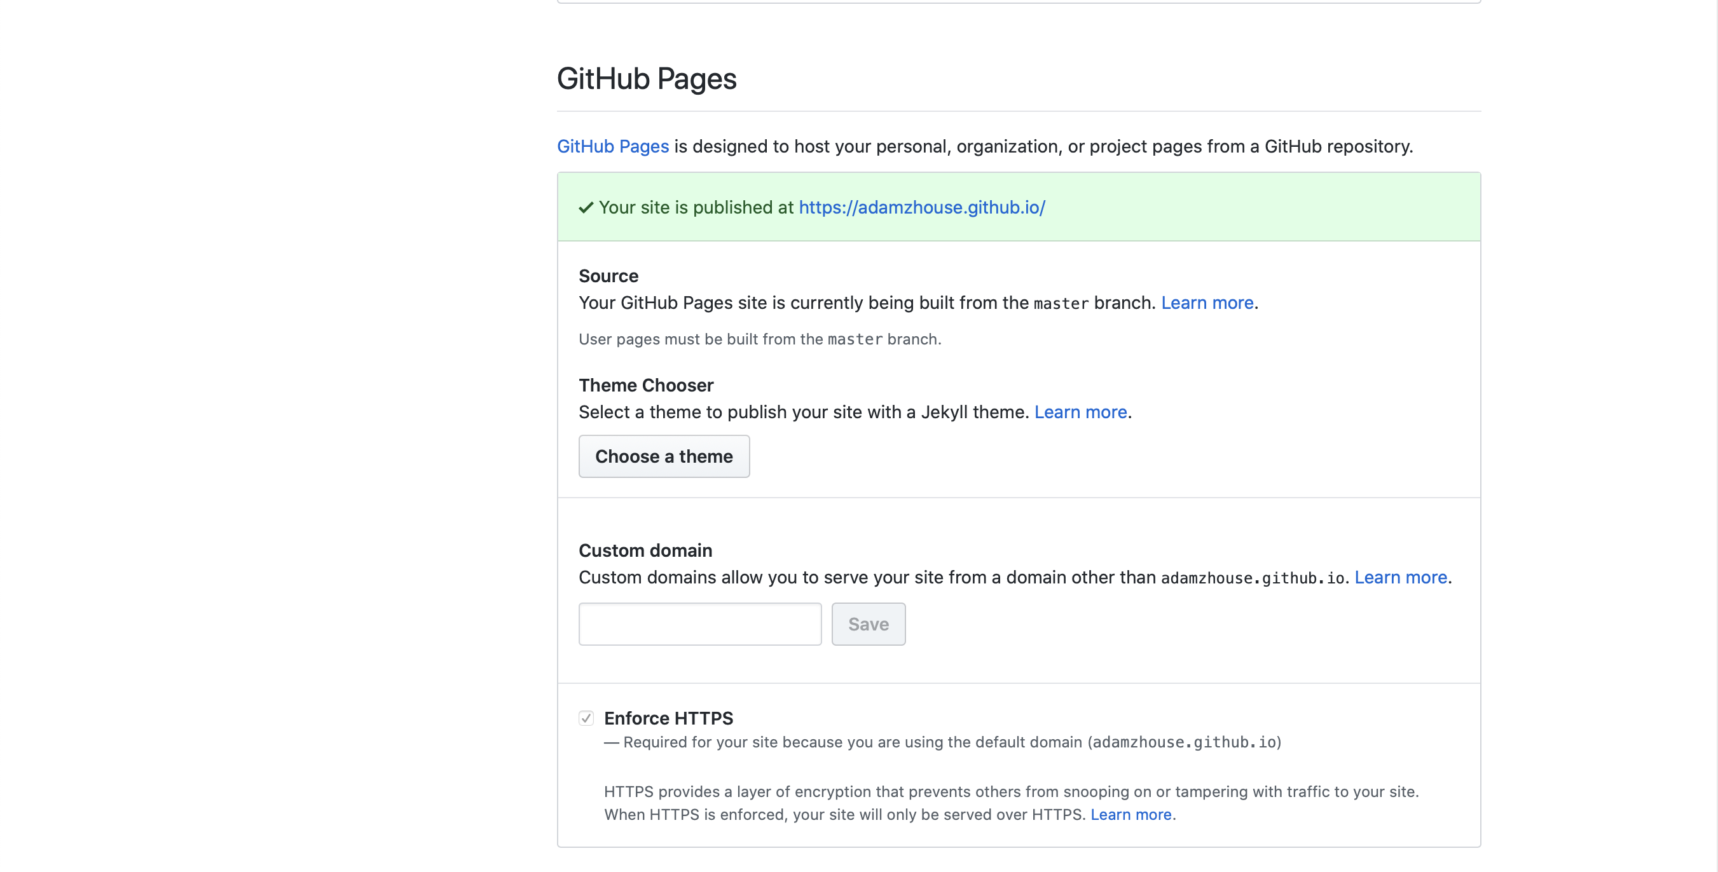Click the Enforce HTTPS label text

click(x=668, y=718)
